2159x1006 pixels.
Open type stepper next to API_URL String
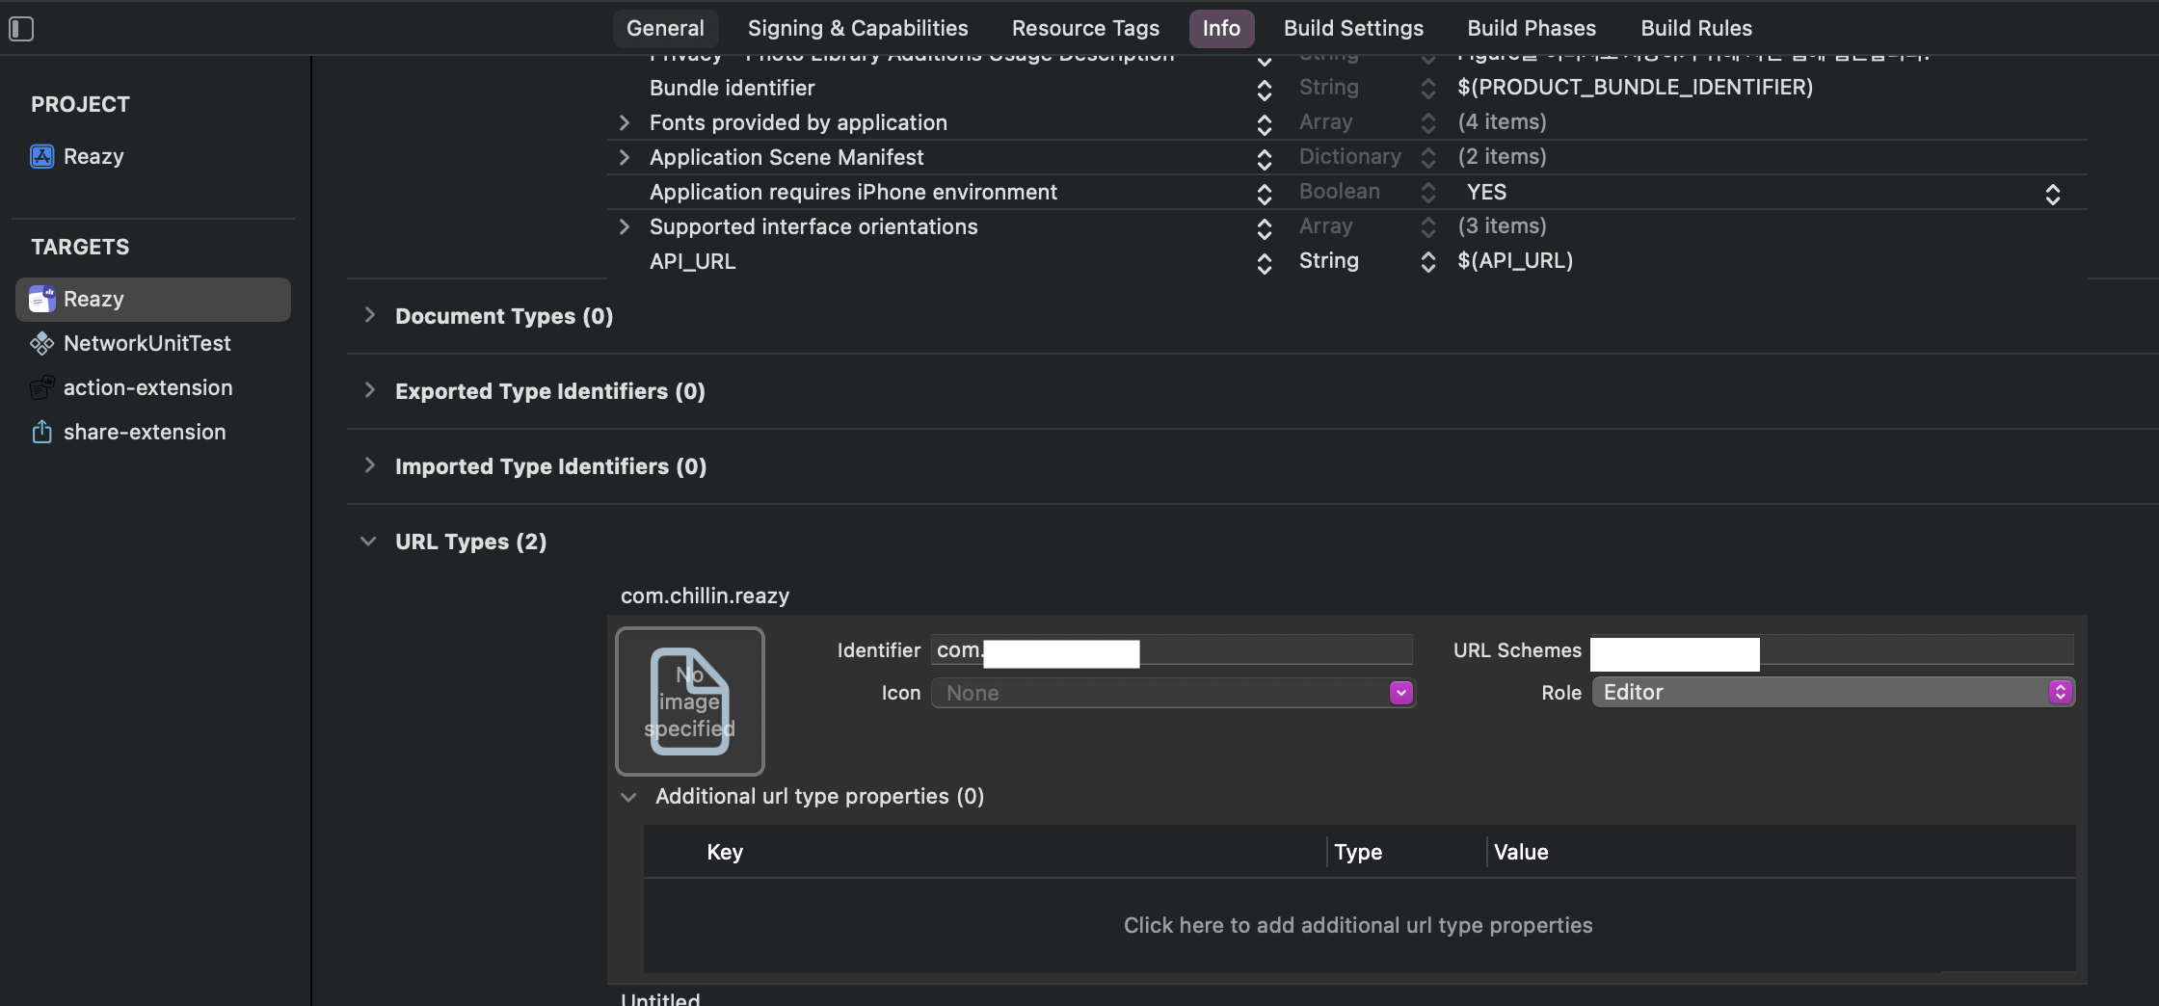pyautogui.click(x=1428, y=262)
